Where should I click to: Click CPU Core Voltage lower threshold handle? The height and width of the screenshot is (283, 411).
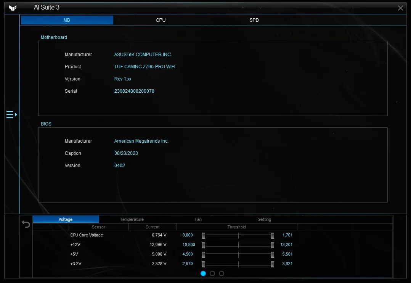pyautogui.click(x=204, y=236)
